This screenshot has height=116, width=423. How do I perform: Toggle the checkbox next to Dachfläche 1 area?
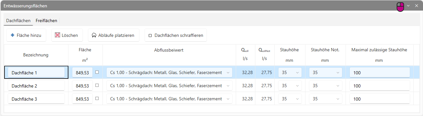coord(97,72)
